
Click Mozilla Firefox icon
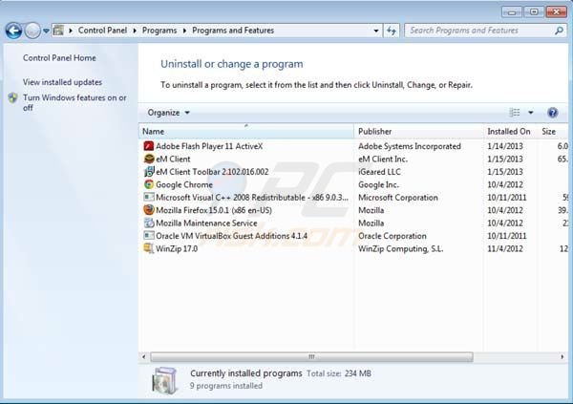pos(149,210)
